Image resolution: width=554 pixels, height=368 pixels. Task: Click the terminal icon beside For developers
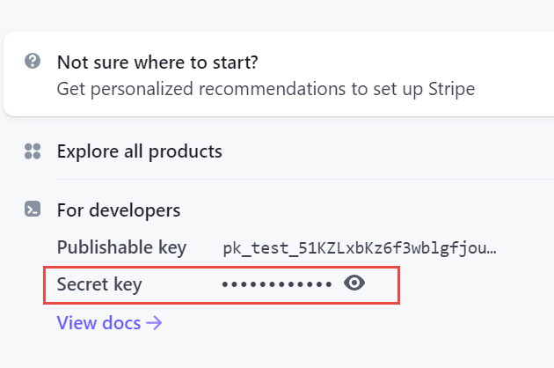(x=33, y=209)
